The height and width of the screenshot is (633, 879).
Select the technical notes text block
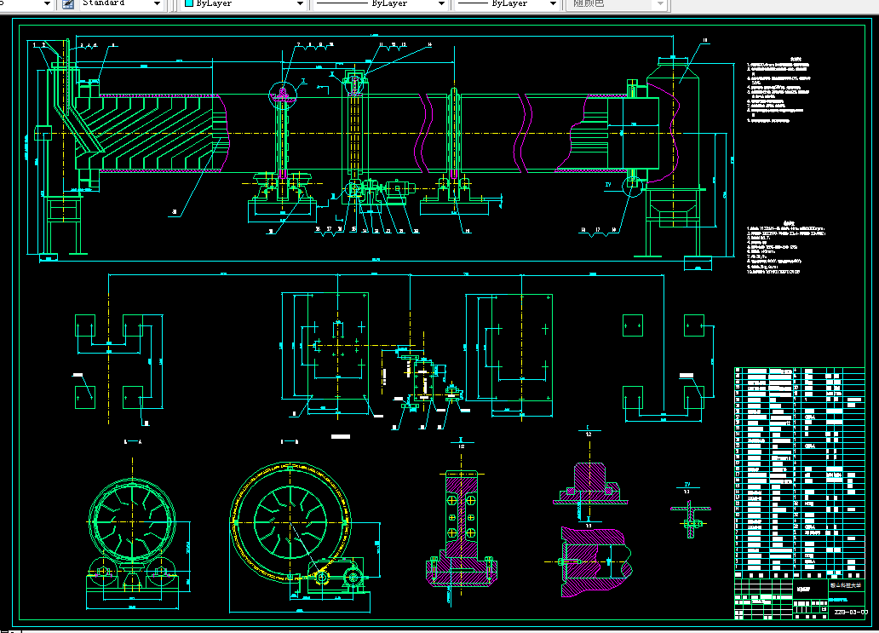(779, 91)
